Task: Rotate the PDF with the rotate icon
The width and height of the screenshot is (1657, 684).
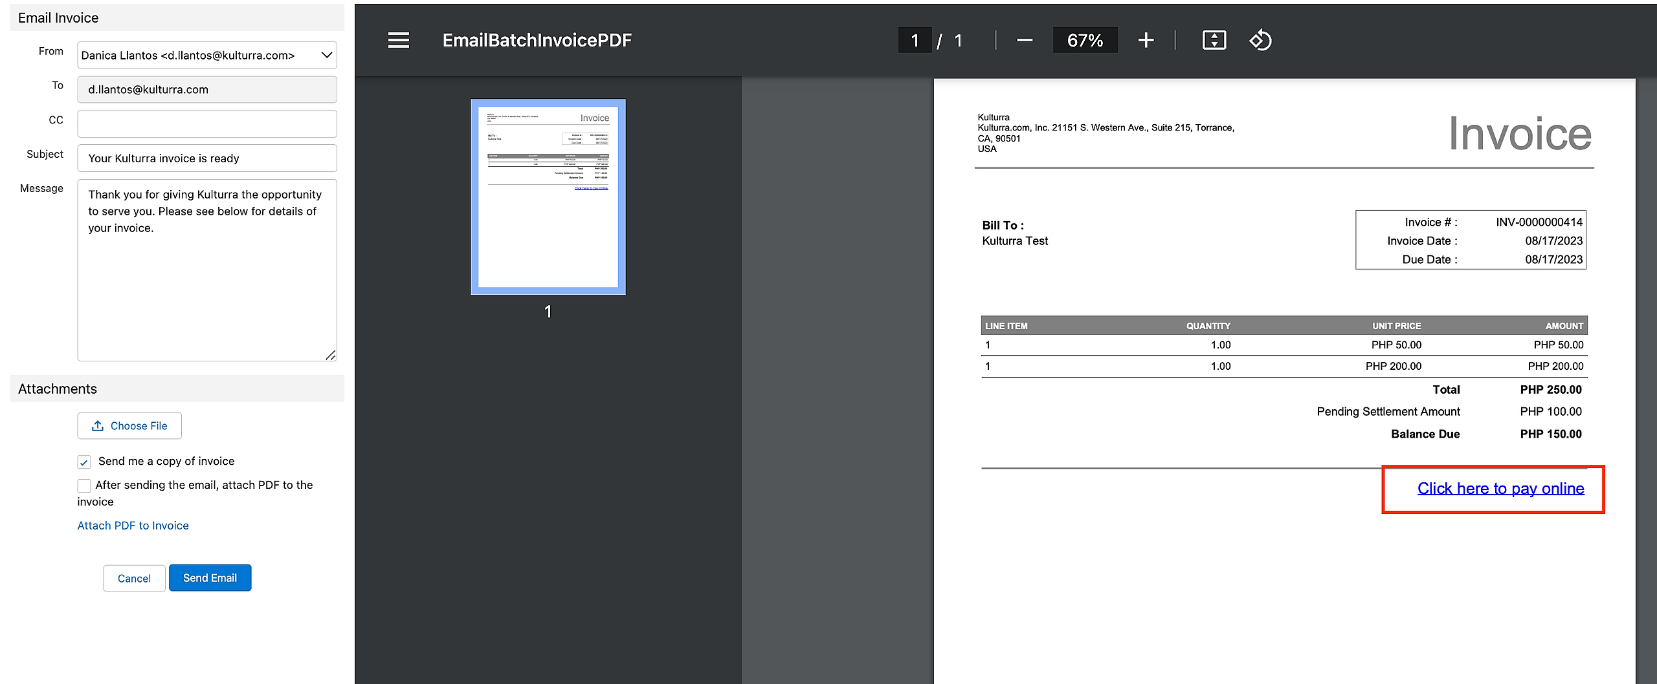Action: pos(1260,40)
